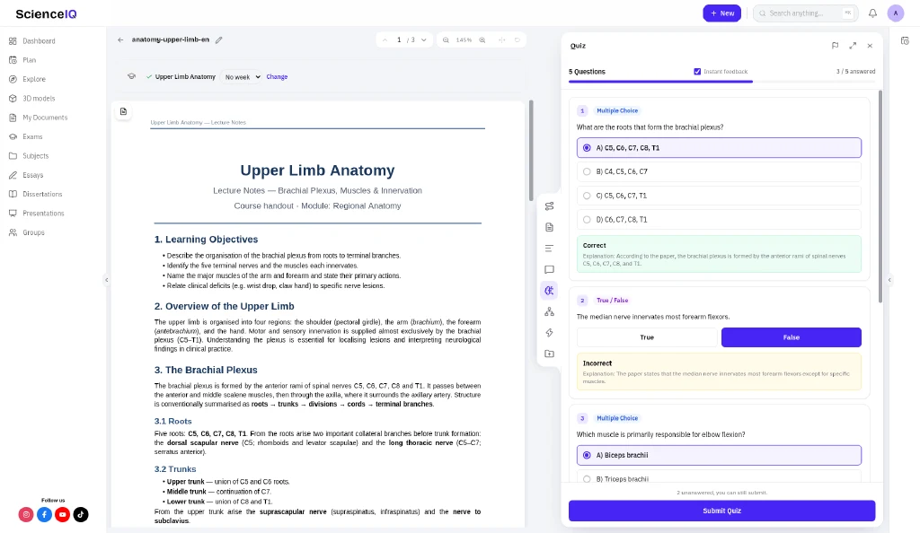920x533 pixels.
Task: Open the notifications bell
Action: coord(872,13)
